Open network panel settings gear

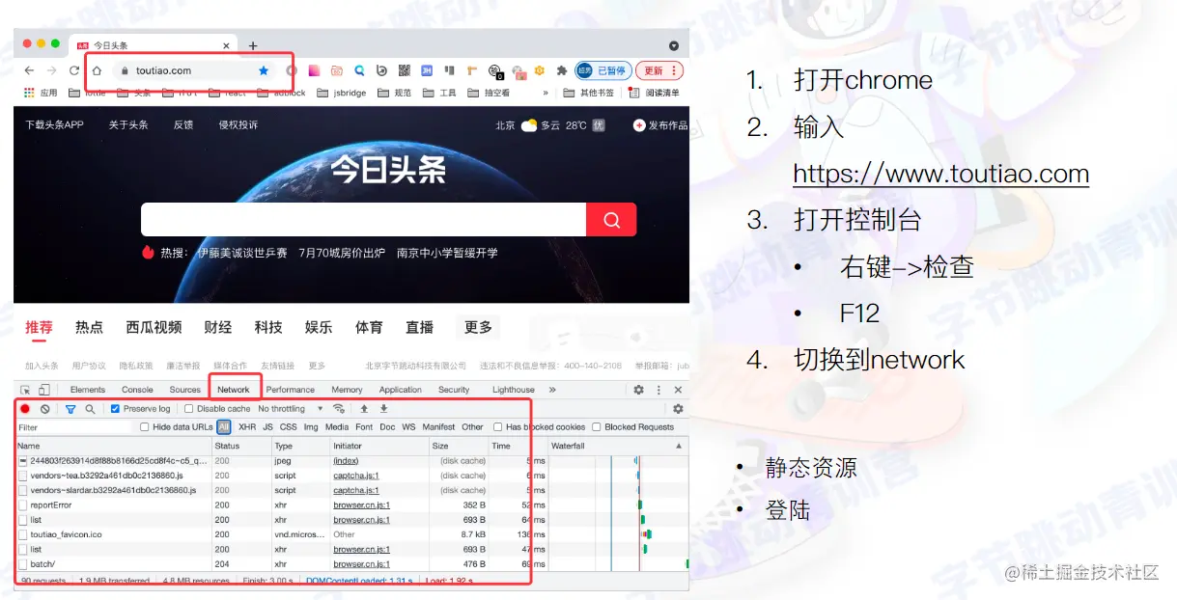[678, 409]
